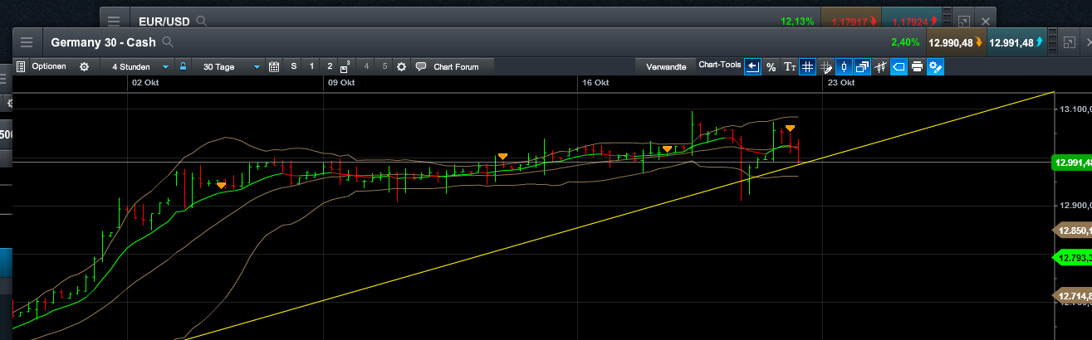
Task: Click the orange marker between 09 and 16 Okt
Action: click(x=502, y=156)
